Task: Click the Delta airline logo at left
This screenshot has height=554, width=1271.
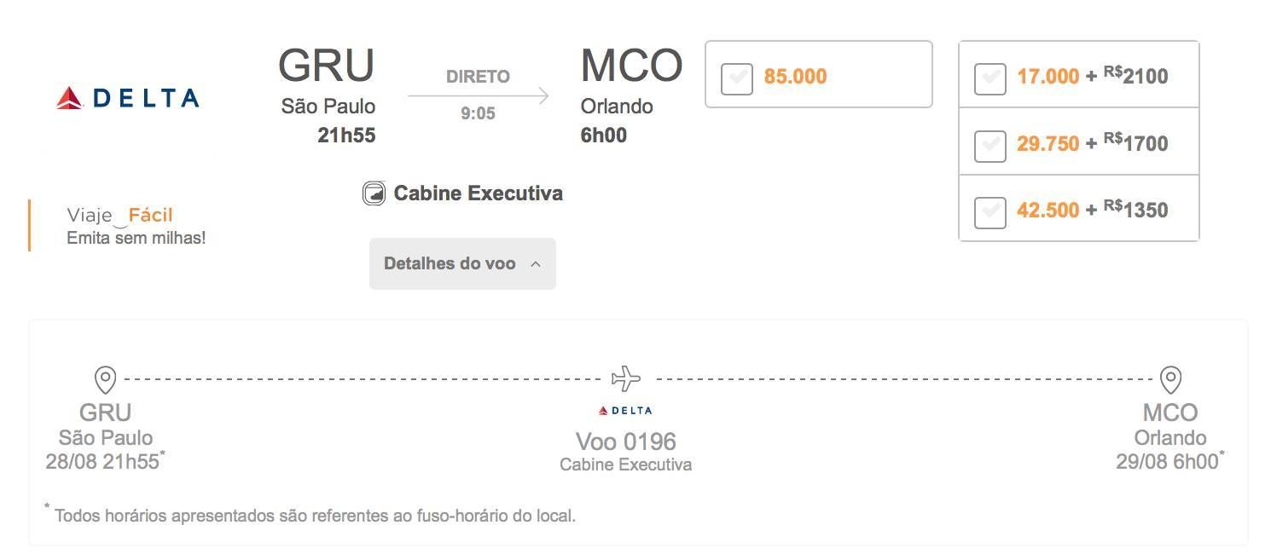Action: (128, 98)
